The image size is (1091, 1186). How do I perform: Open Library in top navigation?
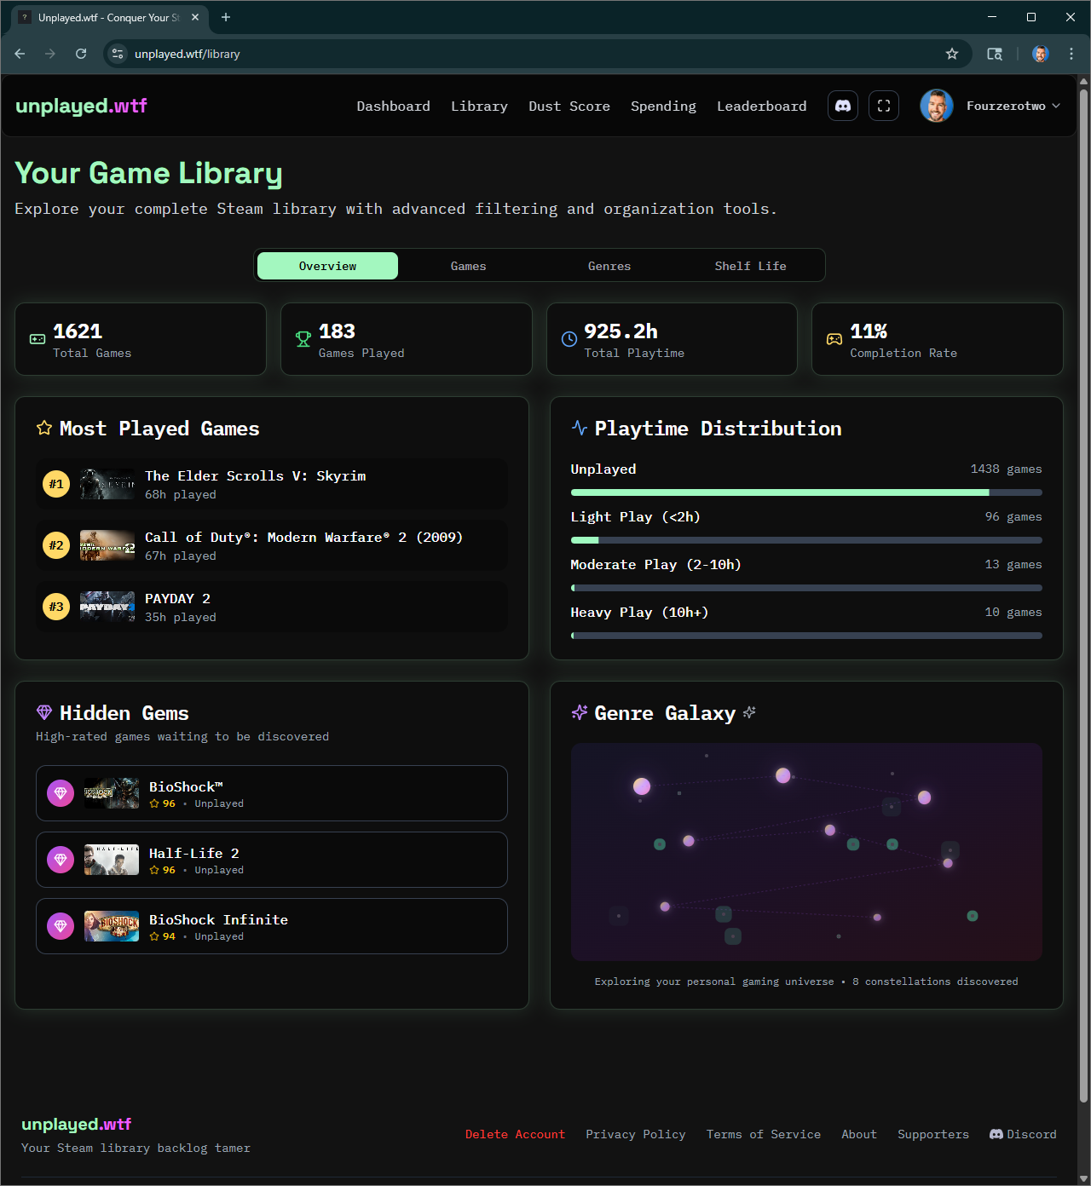pyautogui.click(x=479, y=106)
